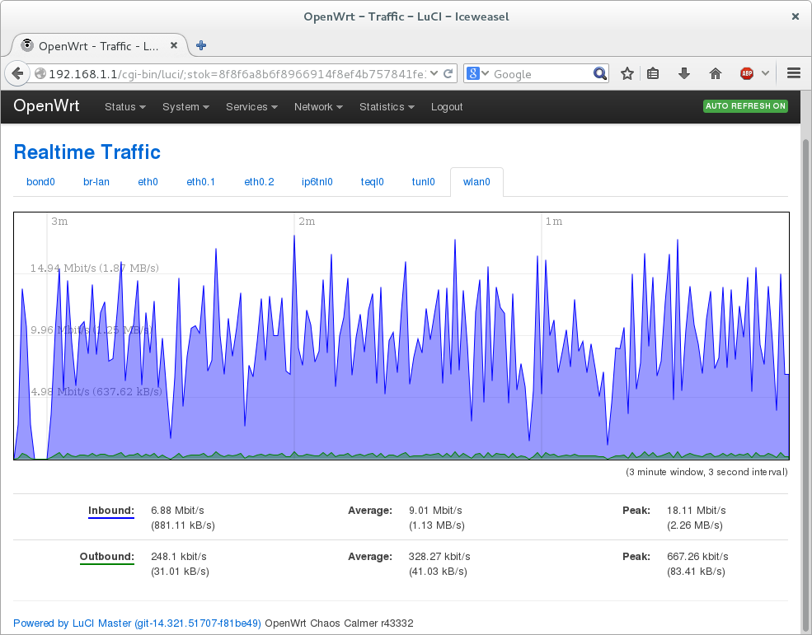Viewport: 812px width, 635px height.
Task: Go back with the browser back arrow
Action: (x=17, y=73)
